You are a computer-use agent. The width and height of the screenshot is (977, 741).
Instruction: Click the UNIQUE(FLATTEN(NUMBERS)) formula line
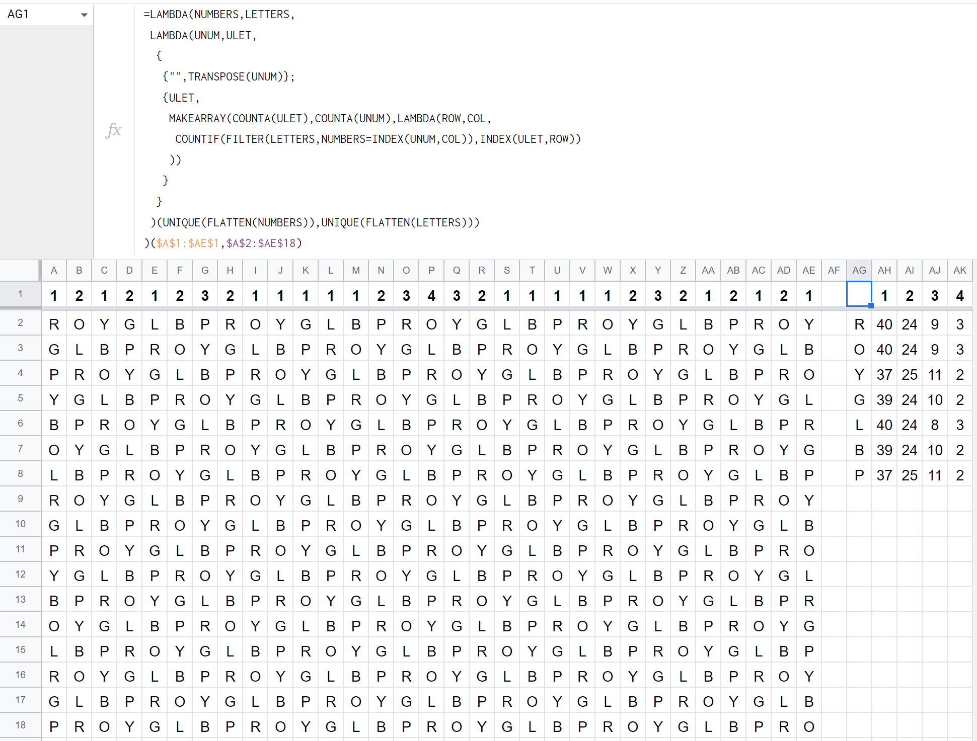[315, 223]
